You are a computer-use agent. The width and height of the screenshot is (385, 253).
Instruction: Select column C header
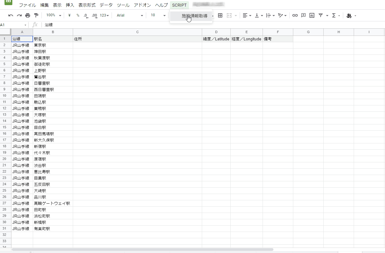[x=137, y=32]
